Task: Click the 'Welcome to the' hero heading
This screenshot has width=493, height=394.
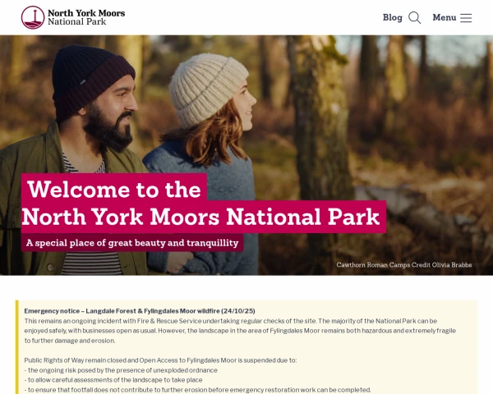Action: click(x=114, y=190)
